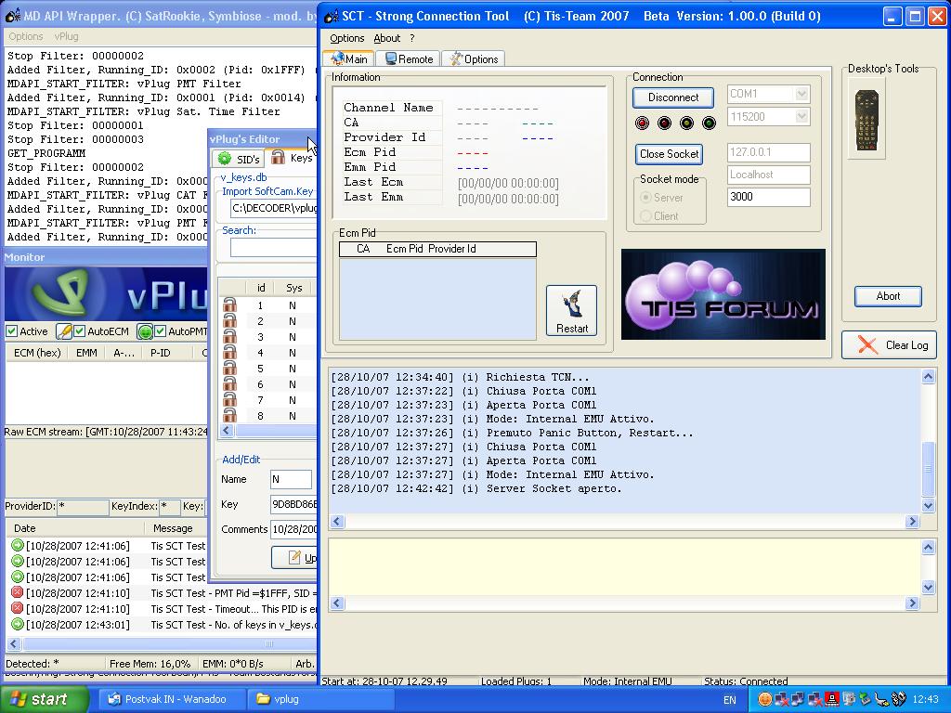951x713 pixels.
Task: Click the Close Socket button
Action: click(x=669, y=154)
